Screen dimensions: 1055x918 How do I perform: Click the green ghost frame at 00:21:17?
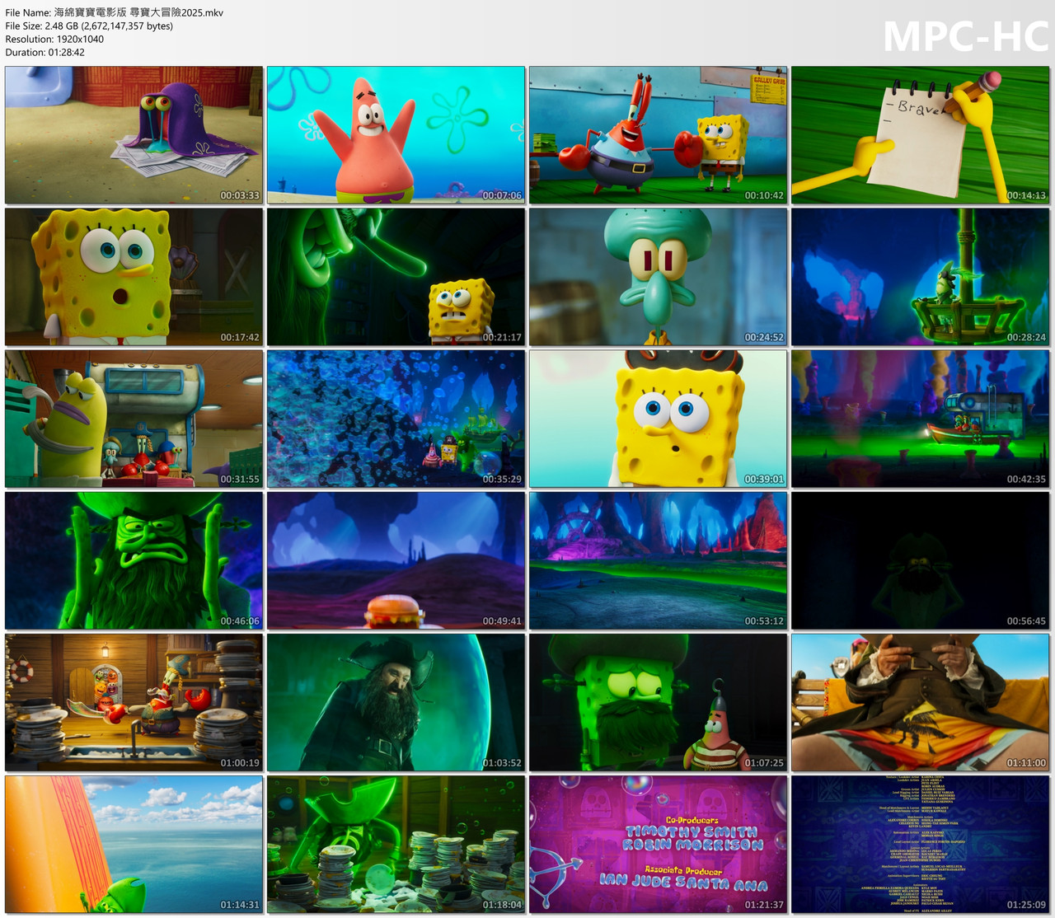(x=396, y=277)
